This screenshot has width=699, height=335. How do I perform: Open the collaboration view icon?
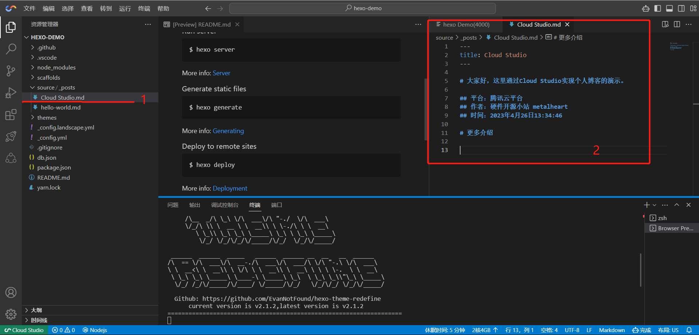[x=11, y=158]
